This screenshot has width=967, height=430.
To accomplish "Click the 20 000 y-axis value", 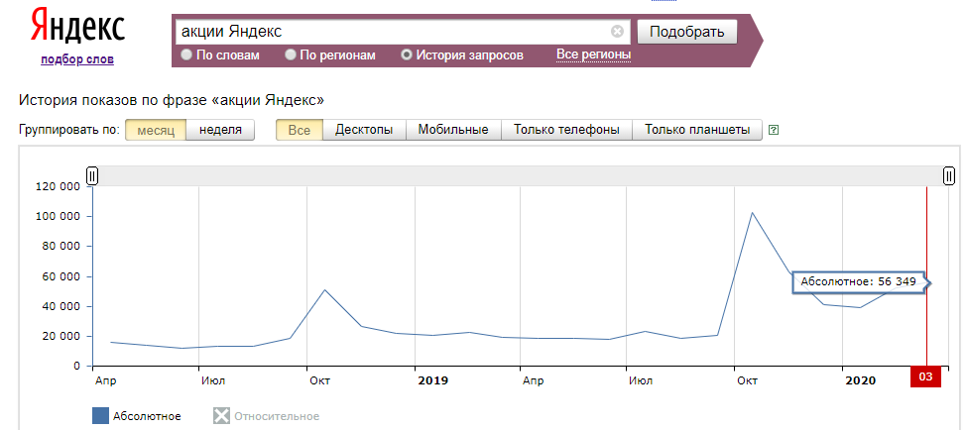I will pyautogui.click(x=61, y=336).
